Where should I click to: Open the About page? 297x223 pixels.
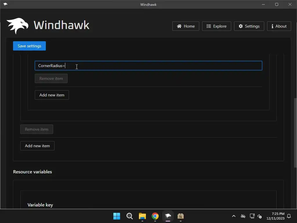(279, 26)
